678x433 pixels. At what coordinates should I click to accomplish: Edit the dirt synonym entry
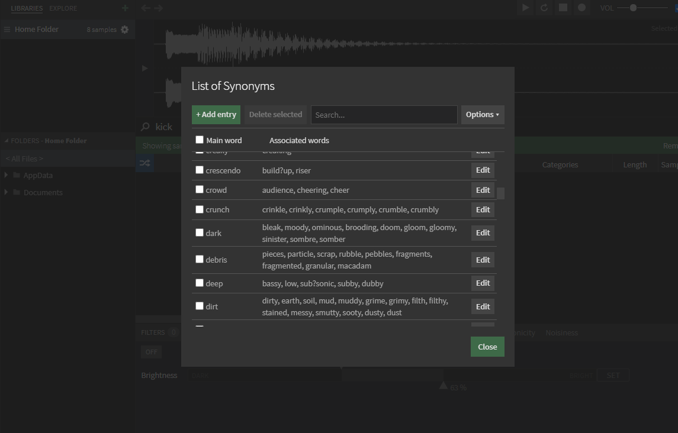coord(483,306)
